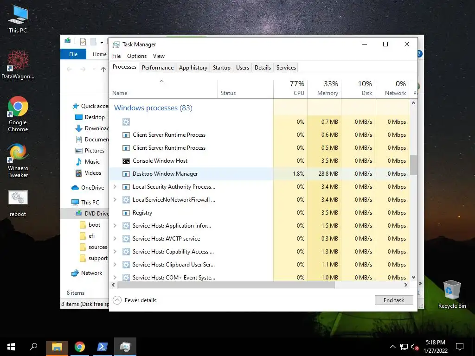The height and width of the screenshot is (356, 475).
Task: Open Explorer Home ribbon tab
Action: point(99,54)
